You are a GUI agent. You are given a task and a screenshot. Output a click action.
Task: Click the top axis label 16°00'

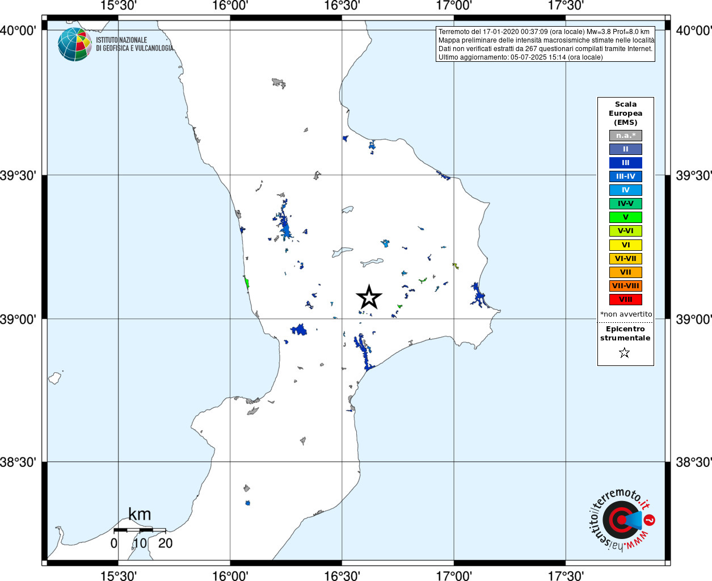point(230,6)
